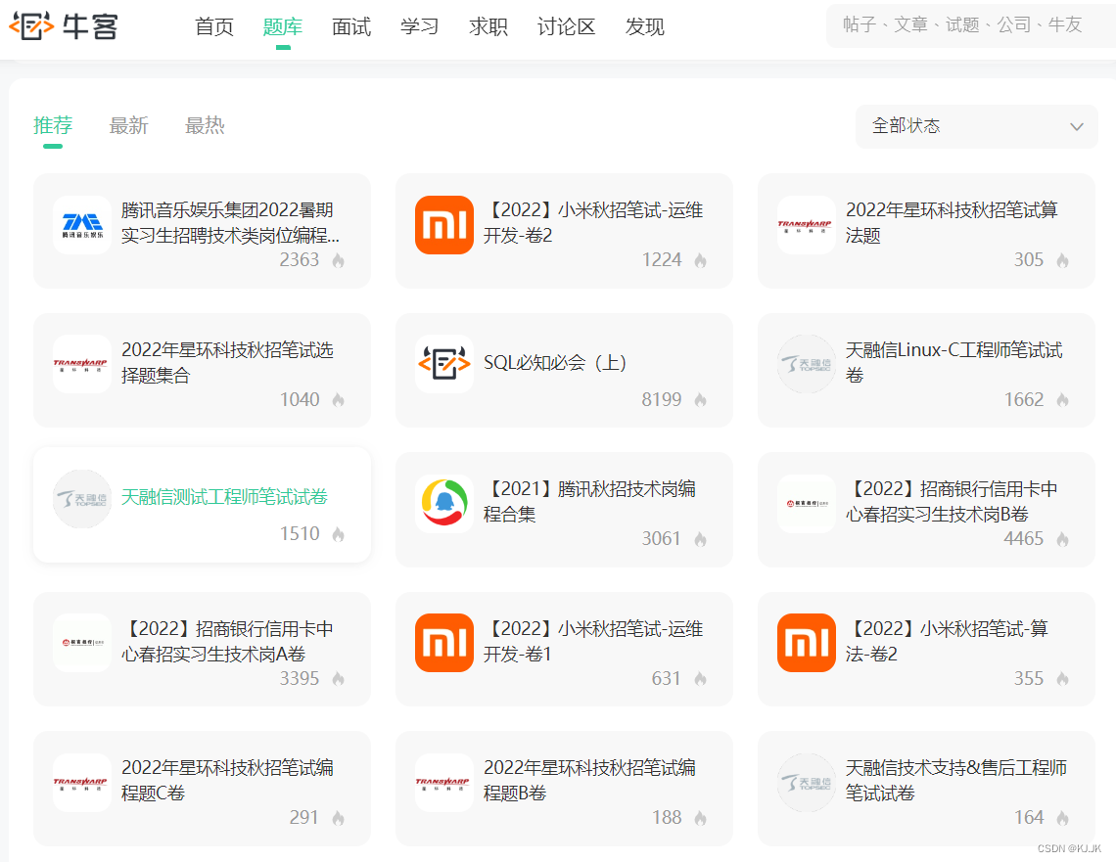Click the Topsec logo on Linux-C工程师 card
Viewport: 1116px width, 862px height.
(x=807, y=364)
